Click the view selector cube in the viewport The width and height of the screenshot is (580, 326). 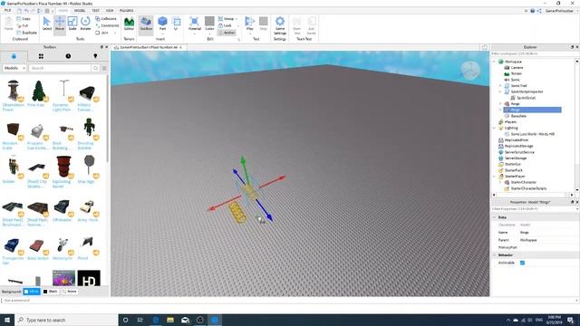click(470, 71)
